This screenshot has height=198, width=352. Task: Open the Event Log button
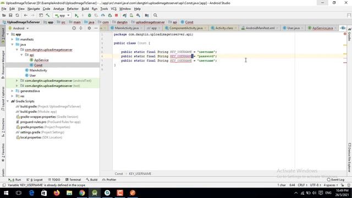[x=335, y=180]
